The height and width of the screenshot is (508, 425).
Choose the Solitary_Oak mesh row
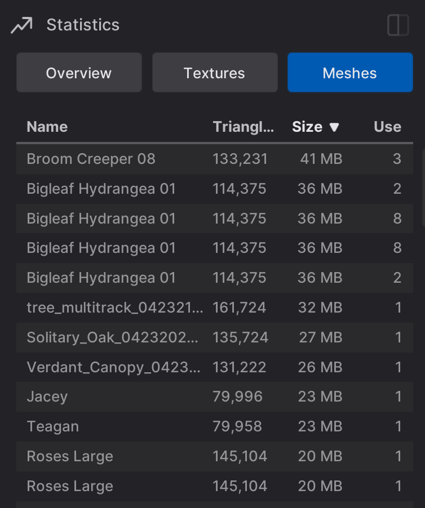click(x=112, y=337)
